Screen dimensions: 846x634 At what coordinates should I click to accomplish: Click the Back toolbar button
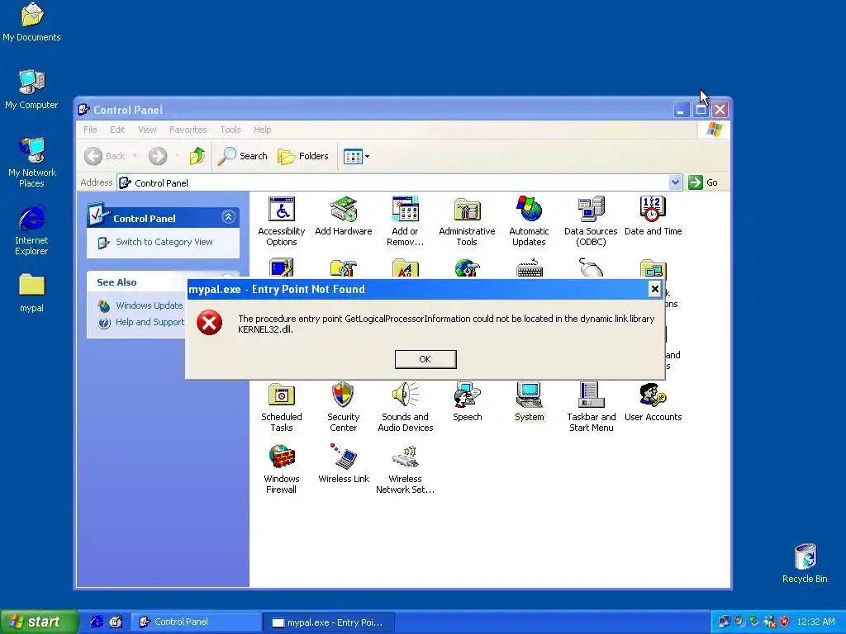click(x=105, y=156)
